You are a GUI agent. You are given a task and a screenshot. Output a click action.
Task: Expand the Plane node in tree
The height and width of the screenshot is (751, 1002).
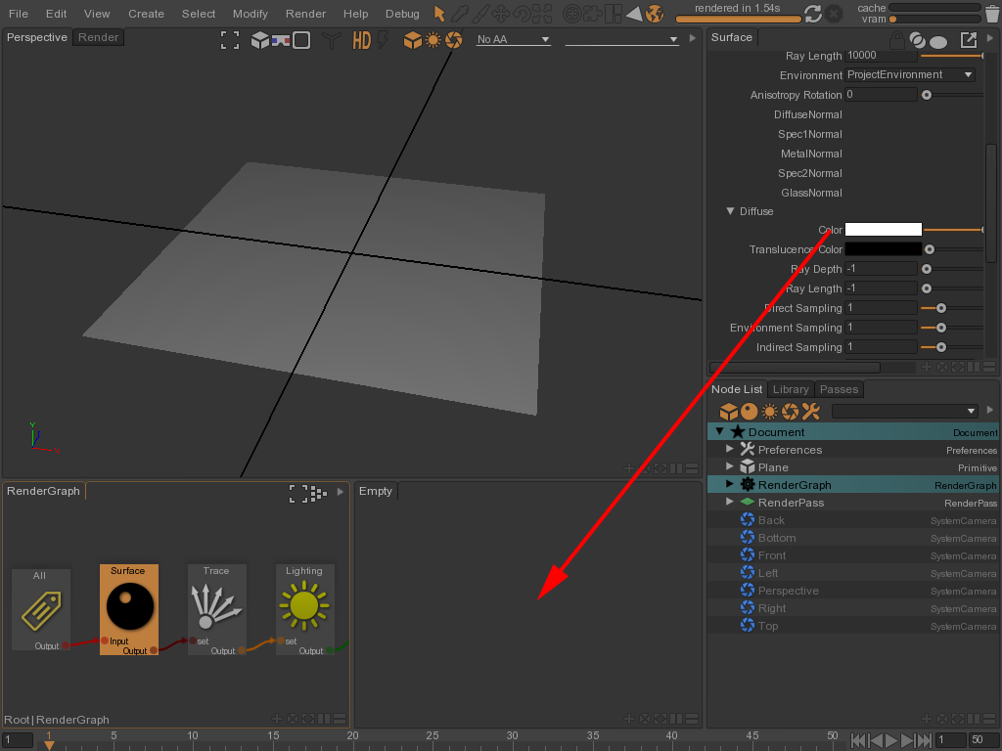click(x=729, y=467)
